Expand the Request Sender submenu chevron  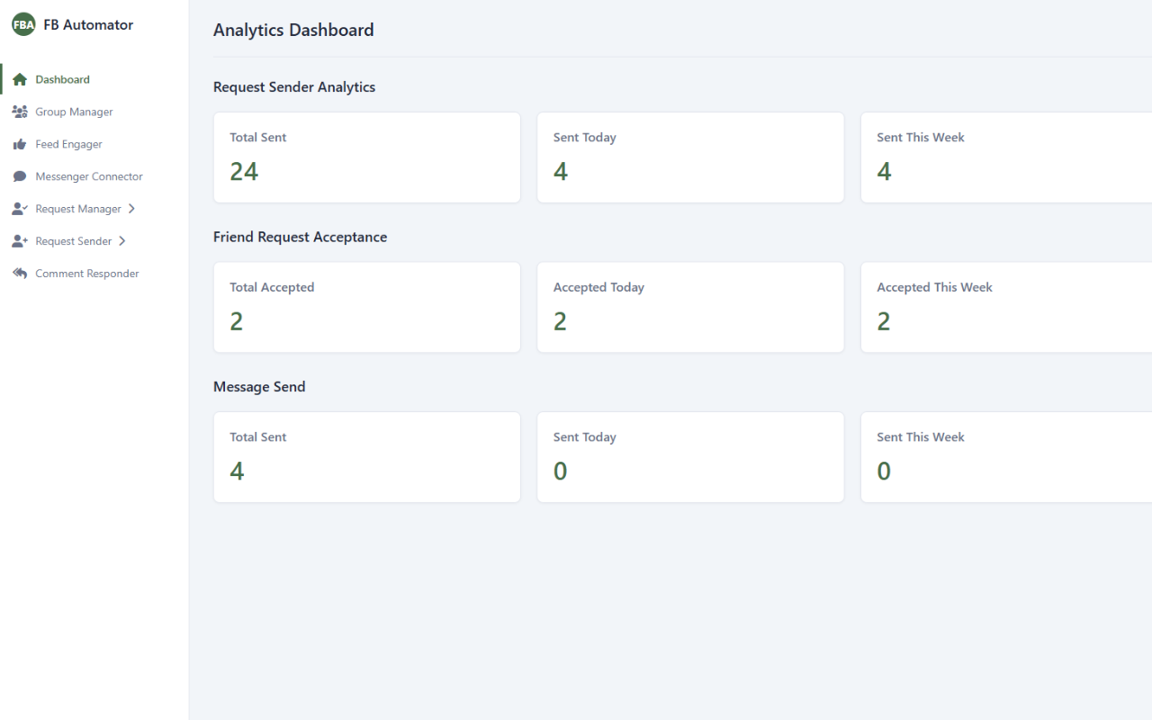click(121, 240)
